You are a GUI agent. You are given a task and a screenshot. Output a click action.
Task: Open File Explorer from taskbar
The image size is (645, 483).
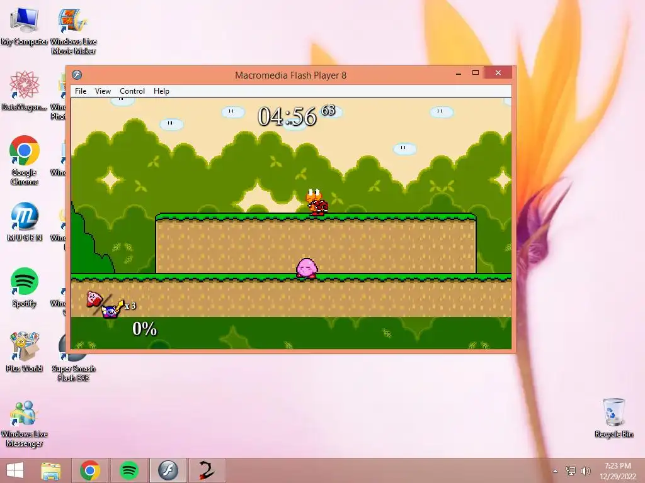[51, 470]
